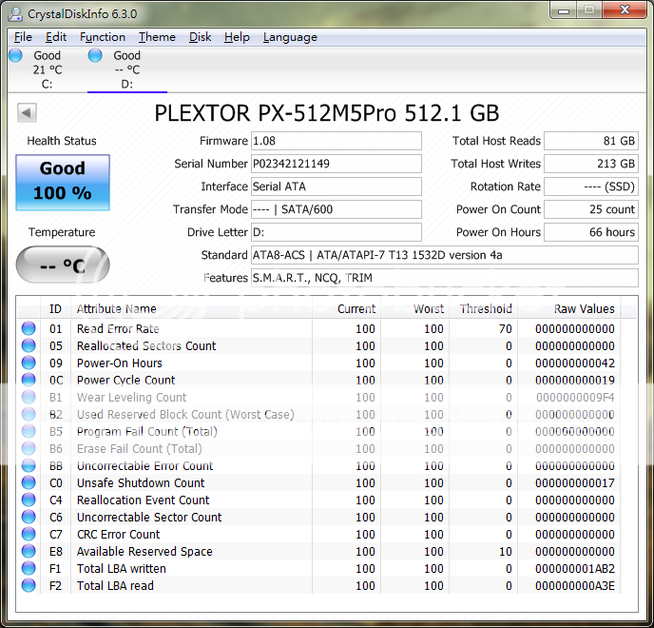The width and height of the screenshot is (654, 628).
Task: Click the PLEXTOR PX-512M5Pro 512.1 GB title
Action: coord(327,113)
